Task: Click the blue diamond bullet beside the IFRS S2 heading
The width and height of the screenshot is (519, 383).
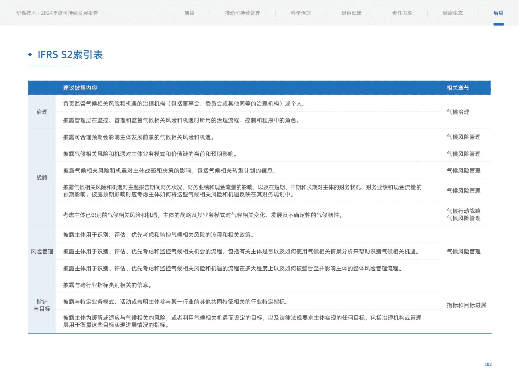Action: point(30,55)
